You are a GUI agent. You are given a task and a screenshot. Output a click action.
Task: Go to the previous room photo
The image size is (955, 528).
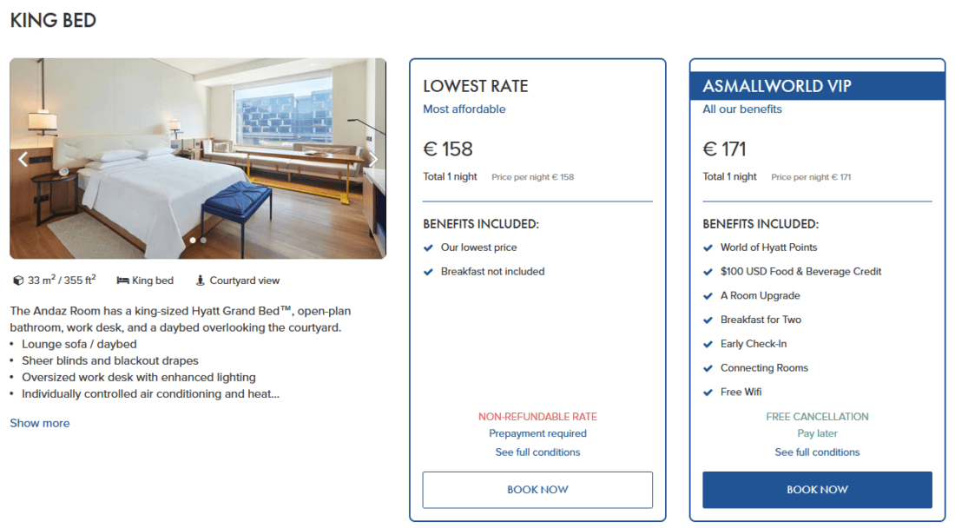pos(23,159)
